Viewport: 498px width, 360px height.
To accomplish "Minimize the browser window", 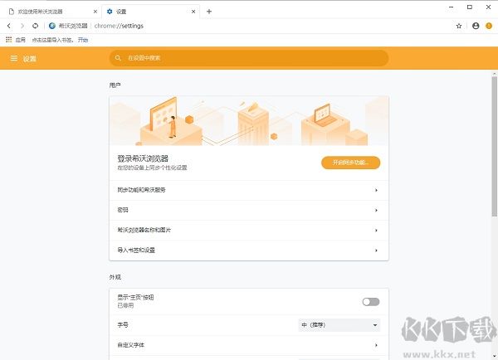I will (451, 7).
